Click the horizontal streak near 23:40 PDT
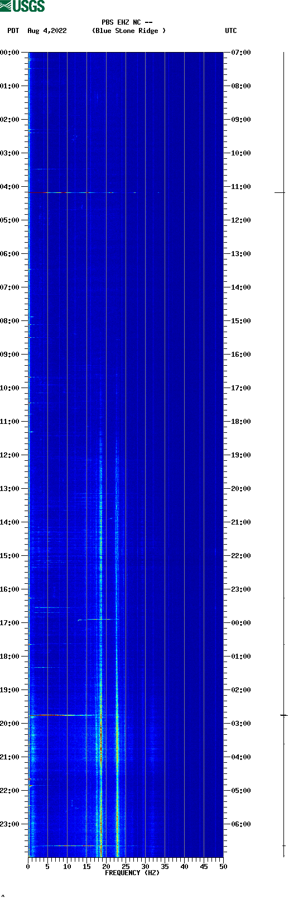308x902 pixels. click(84, 846)
